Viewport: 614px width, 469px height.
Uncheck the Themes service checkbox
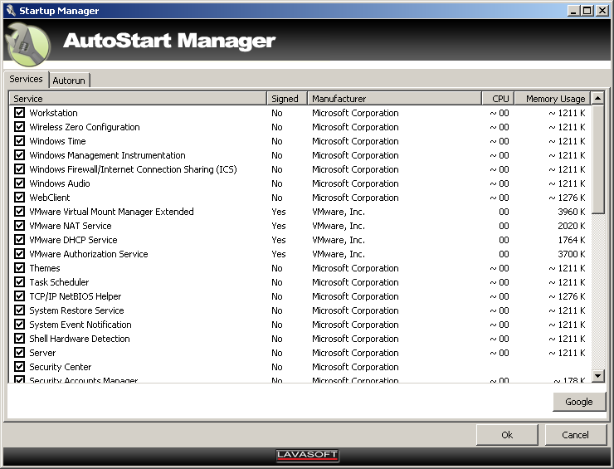coord(19,267)
